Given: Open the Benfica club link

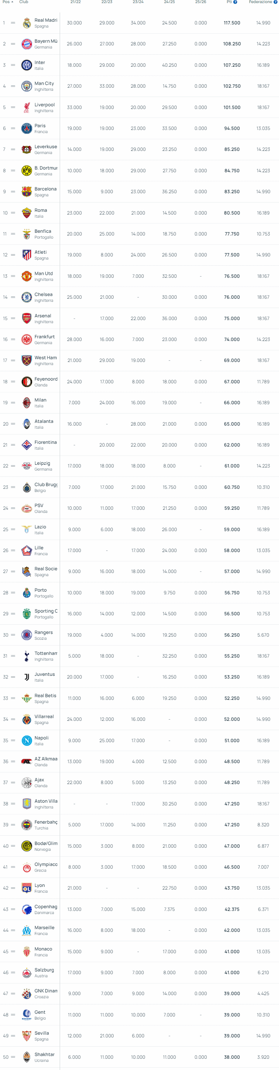Looking at the screenshot, I should tap(43, 231).
